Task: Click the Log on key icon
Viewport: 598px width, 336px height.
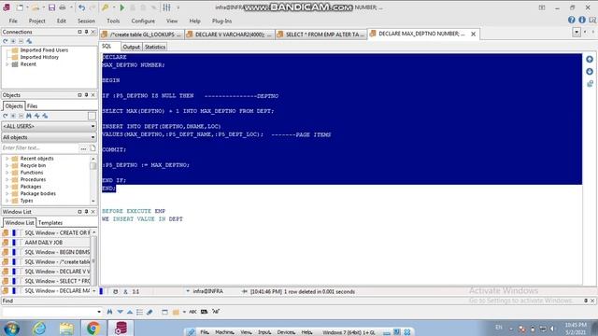Action: [106, 7]
